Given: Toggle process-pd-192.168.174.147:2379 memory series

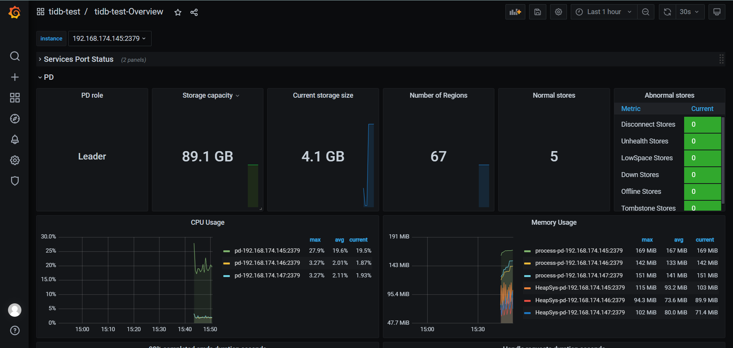Looking at the screenshot, I should (x=579, y=275).
